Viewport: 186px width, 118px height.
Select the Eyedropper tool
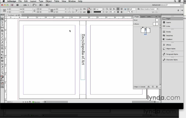(x=2, y=67)
